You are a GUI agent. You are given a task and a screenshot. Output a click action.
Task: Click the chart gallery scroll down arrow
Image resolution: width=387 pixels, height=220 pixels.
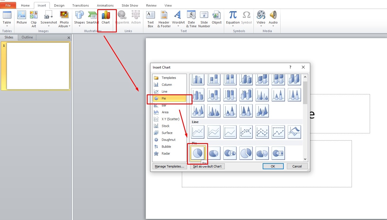305,159
